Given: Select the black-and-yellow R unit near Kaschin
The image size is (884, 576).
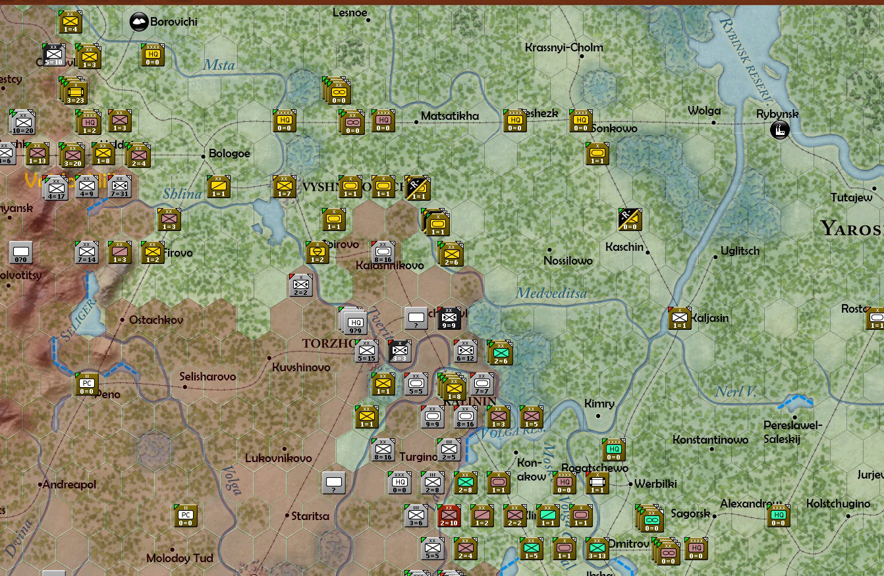Looking at the screenshot, I should [x=630, y=220].
